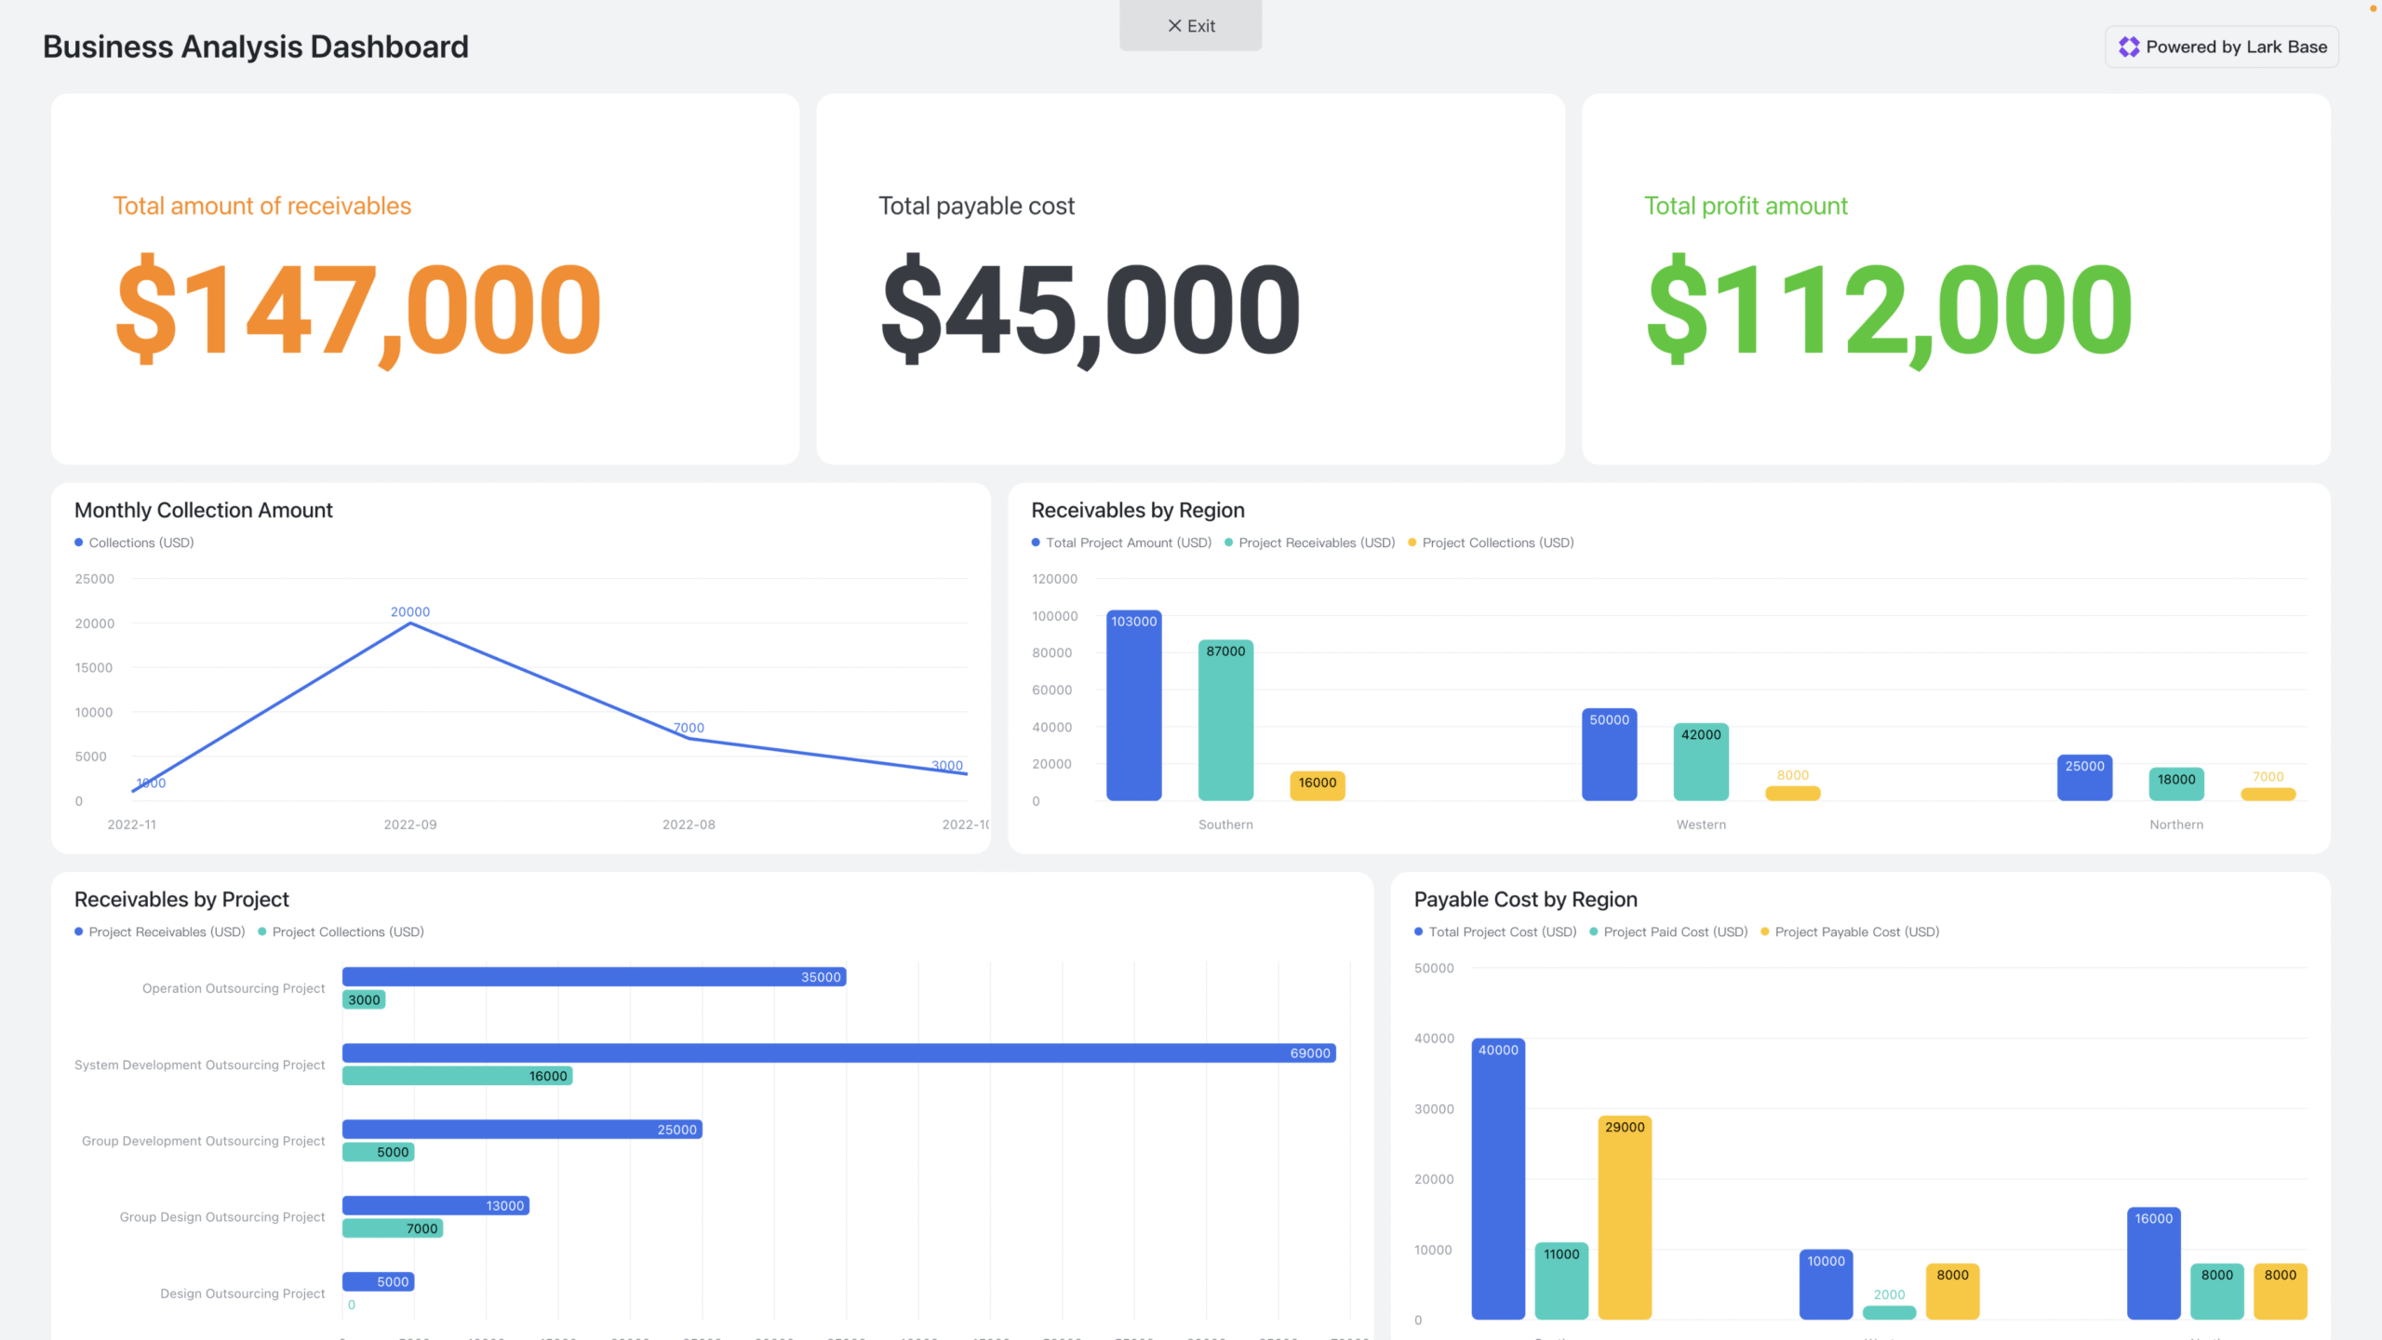Click the 20000 peak point on line chart

tap(410, 623)
